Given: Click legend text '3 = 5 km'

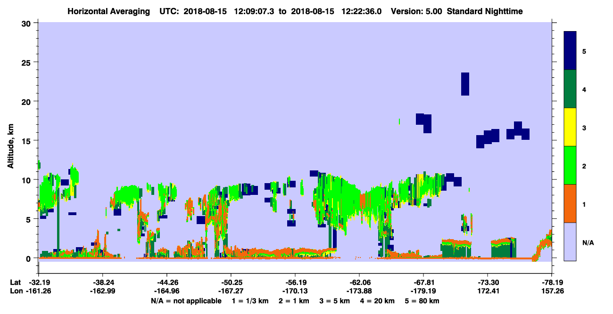Looking at the screenshot, I should click(334, 301).
